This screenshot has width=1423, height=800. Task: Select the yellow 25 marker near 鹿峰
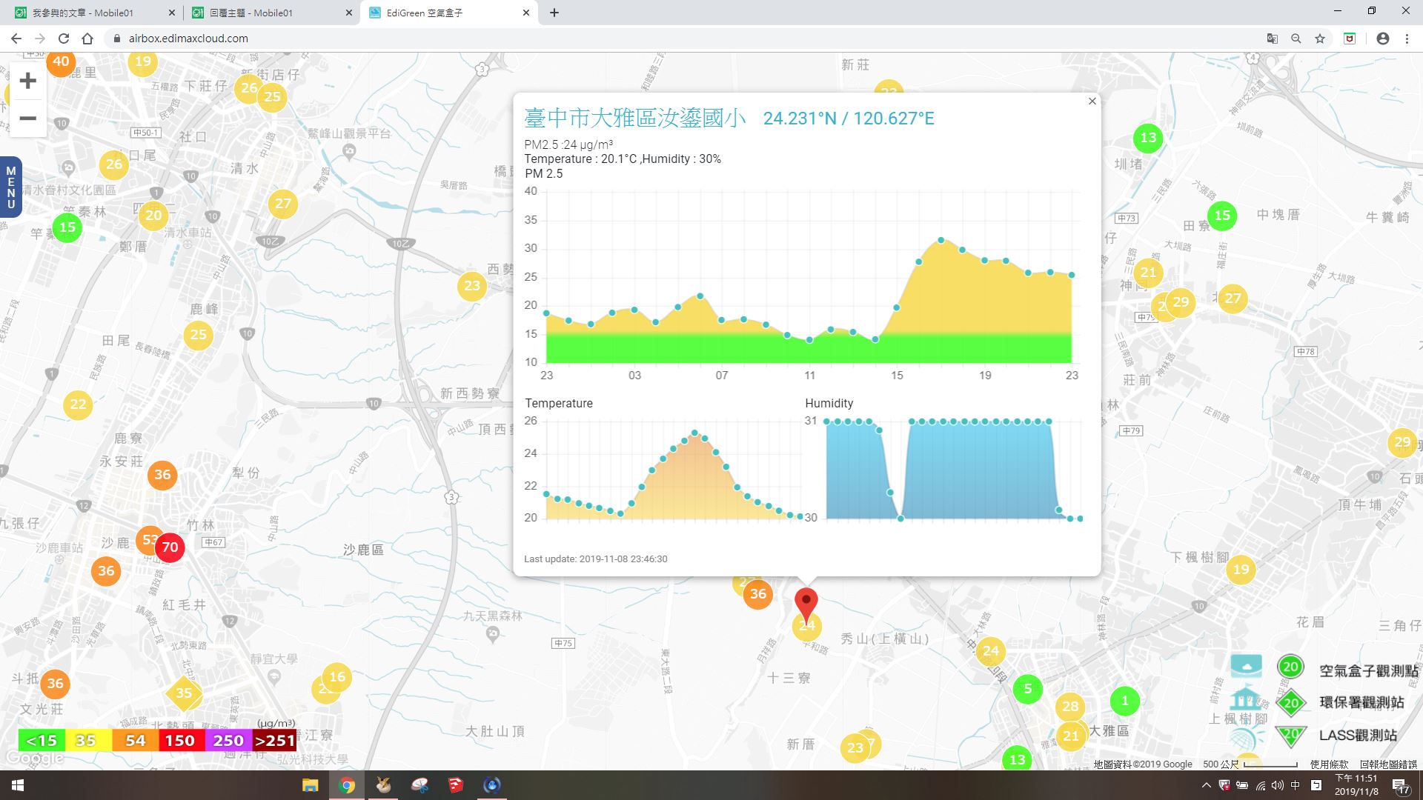click(x=198, y=334)
